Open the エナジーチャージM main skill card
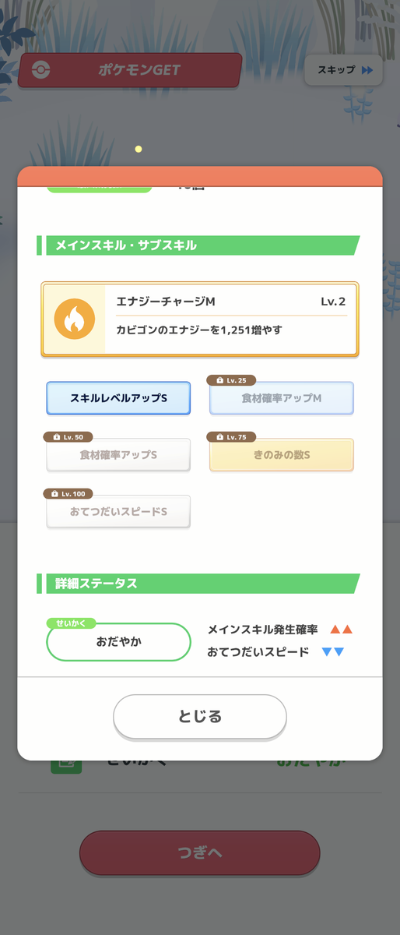400x935 pixels. (200, 319)
